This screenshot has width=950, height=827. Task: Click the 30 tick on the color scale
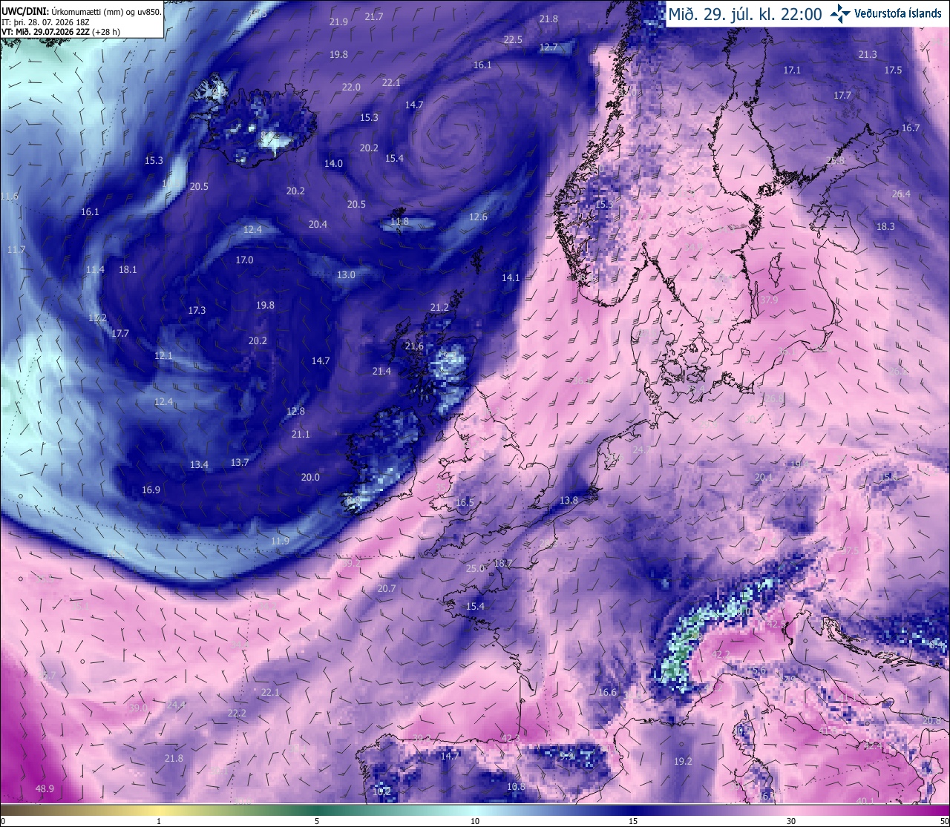click(791, 821)
